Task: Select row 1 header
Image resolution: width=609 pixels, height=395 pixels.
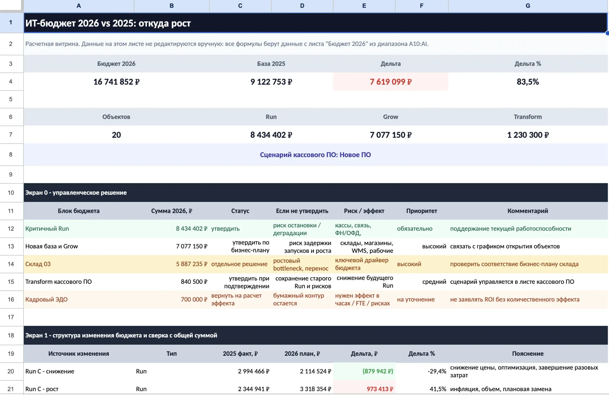Action: [x=11, y=23]
